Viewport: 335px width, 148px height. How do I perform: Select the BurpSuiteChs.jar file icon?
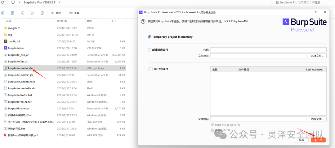(6, 61)
